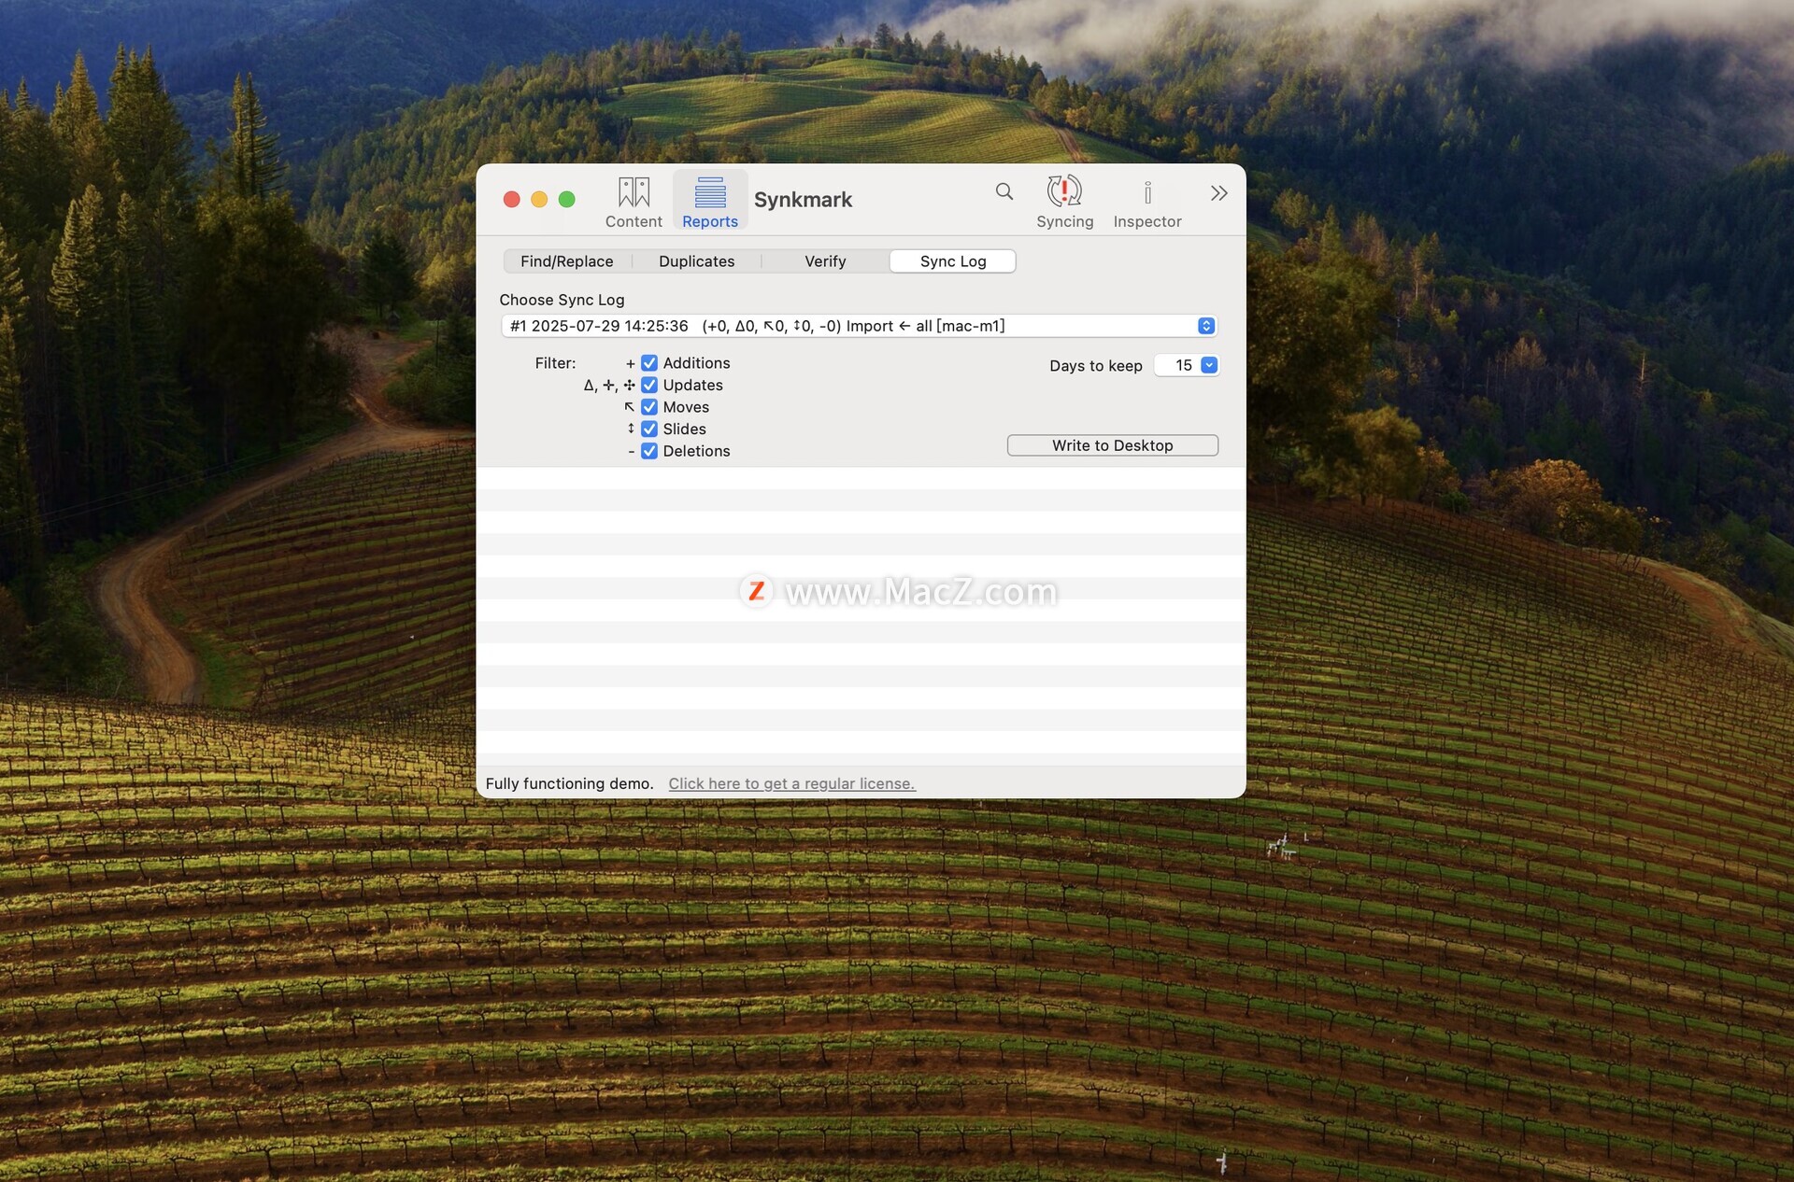Switch to the Duplicates tab
This screenshot has width=1794, height=1182.
coord(696,261)
